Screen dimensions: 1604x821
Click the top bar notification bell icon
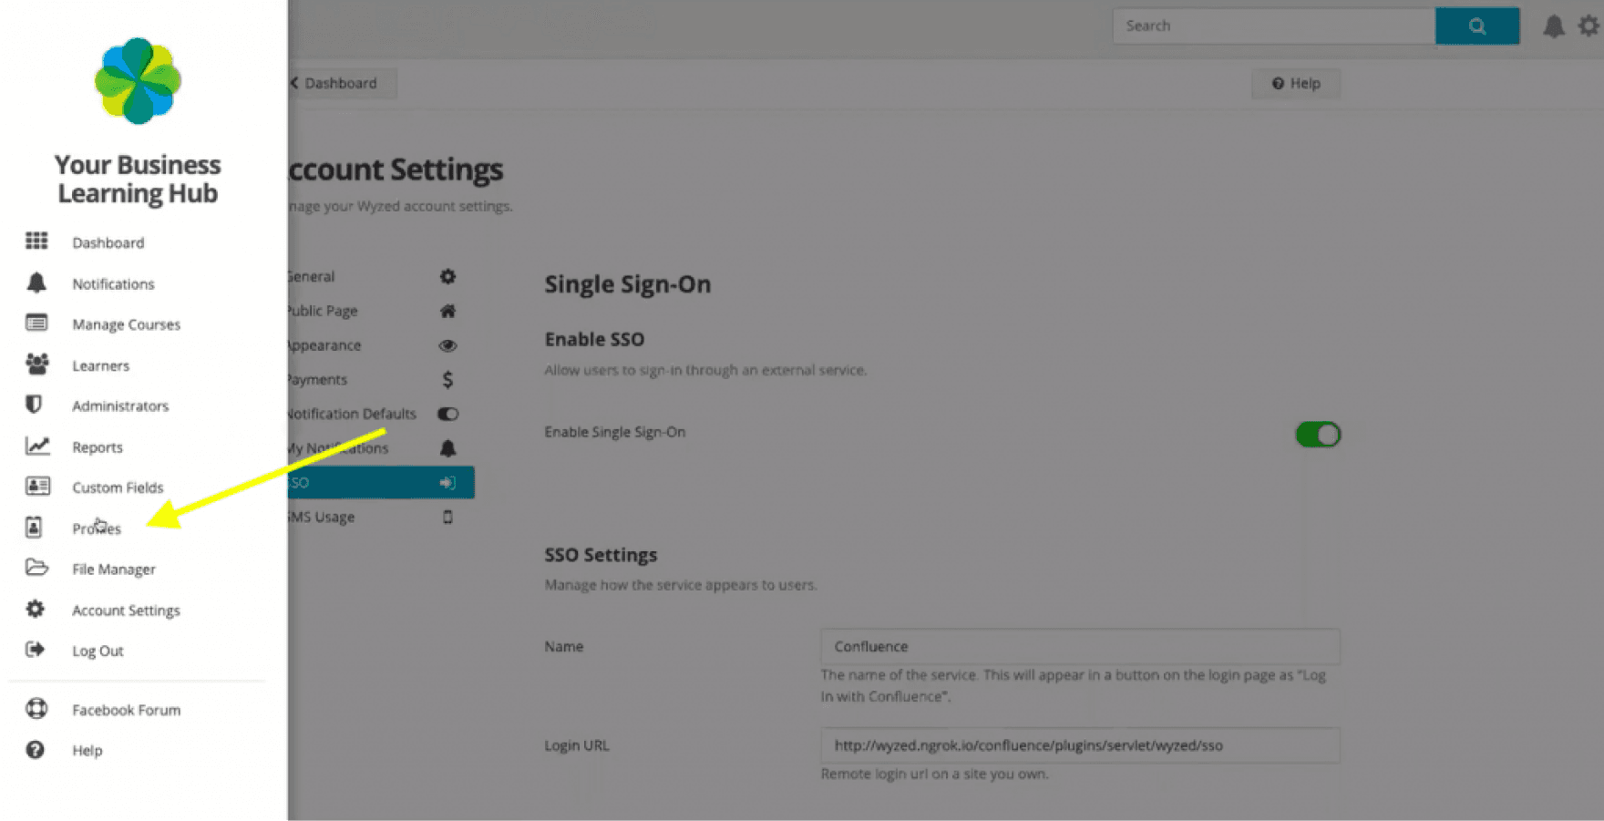(1554, 26)
